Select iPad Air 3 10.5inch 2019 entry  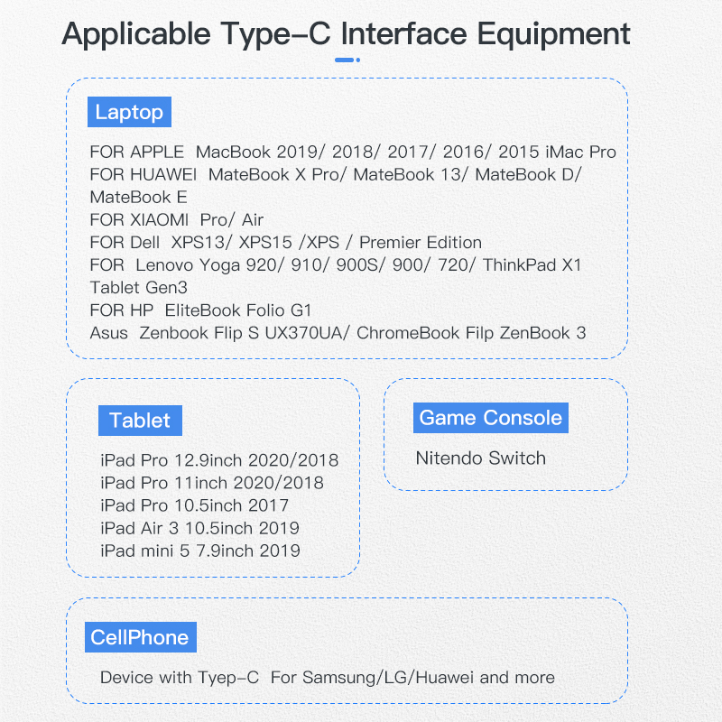pos(200,528)
